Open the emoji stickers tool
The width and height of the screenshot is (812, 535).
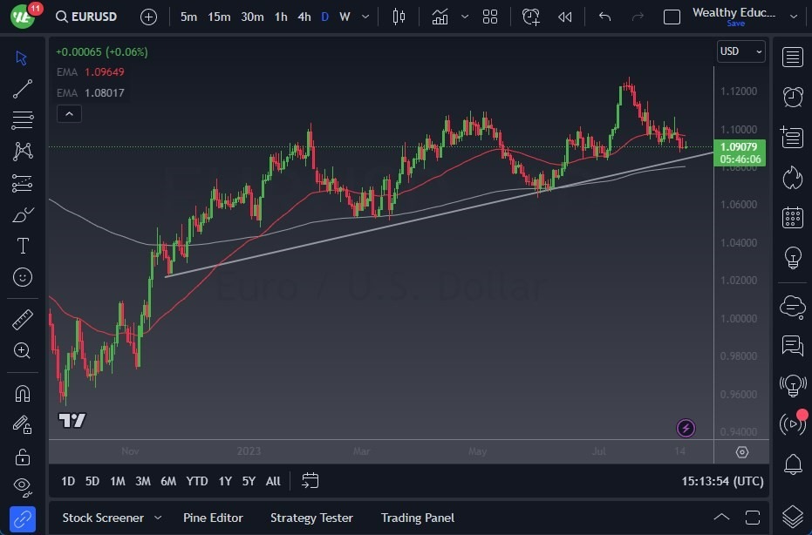[x=23, y=277]
